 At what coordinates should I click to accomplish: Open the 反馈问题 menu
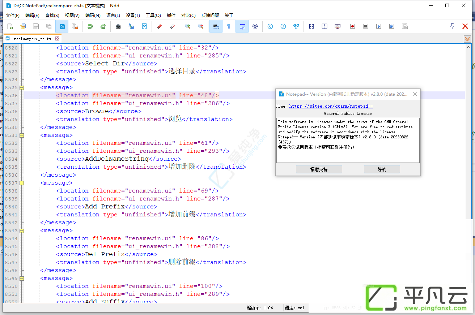[x=210, y=15]
